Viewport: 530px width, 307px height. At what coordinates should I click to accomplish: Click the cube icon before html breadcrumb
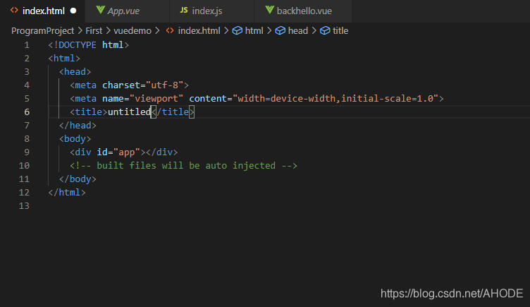238,31
